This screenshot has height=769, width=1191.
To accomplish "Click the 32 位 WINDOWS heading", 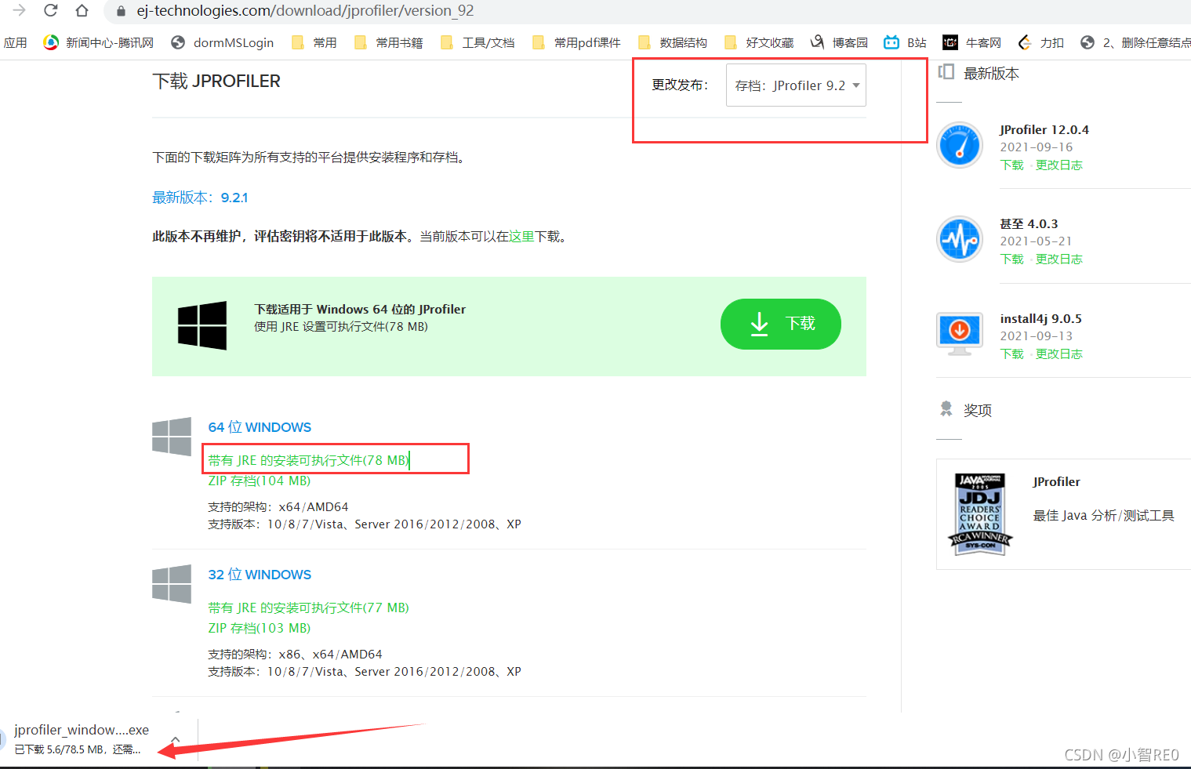I will pyautogui.click(x=260, y=575).
